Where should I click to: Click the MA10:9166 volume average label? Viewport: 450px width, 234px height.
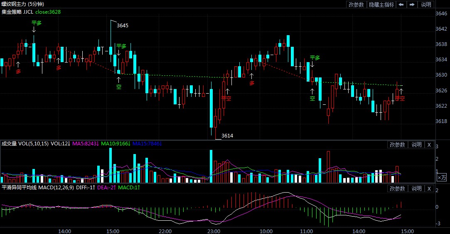pos(116,144)
